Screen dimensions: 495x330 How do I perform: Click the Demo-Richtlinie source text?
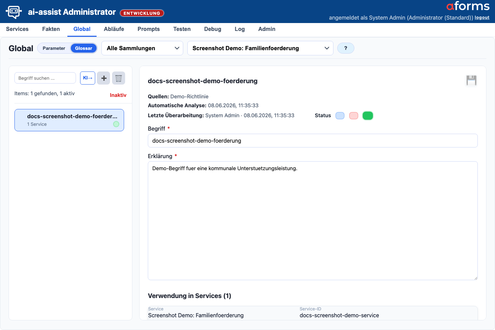(189, 97)
